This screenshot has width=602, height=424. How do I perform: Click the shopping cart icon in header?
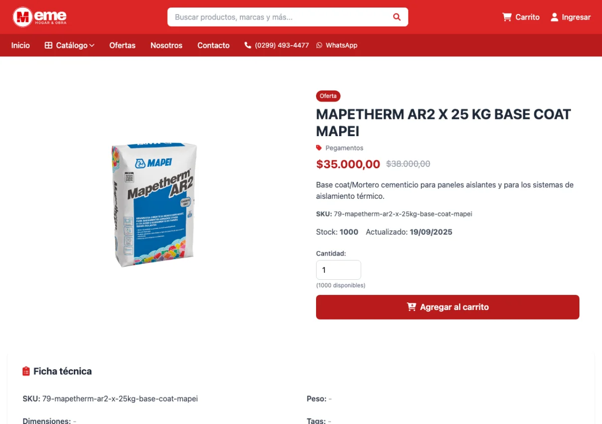click(507, 17)
